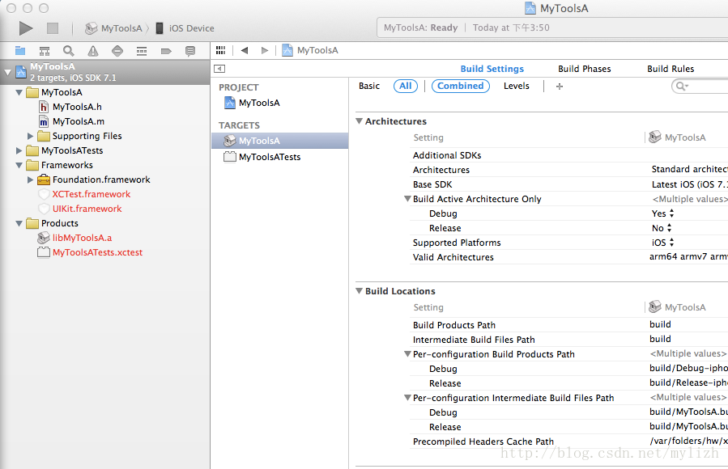Click the Stop button in the toolbar

click(x=53, y=28)
